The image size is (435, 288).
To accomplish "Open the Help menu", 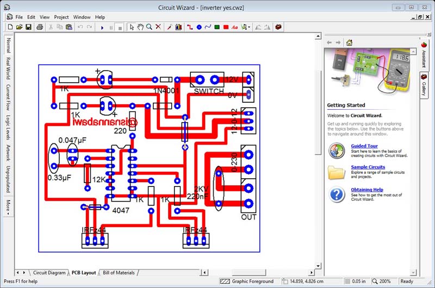I will [100, 17].
